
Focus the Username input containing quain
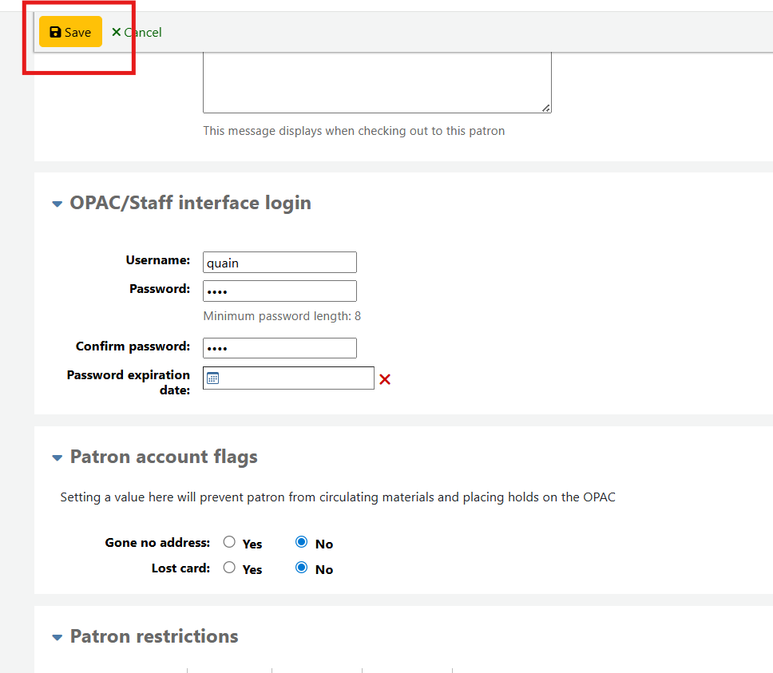click(x=279, y=263)
